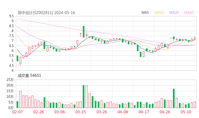The image size is (199, 118).
Task: Click the MA20 legend label
Action: click(174, 13)
